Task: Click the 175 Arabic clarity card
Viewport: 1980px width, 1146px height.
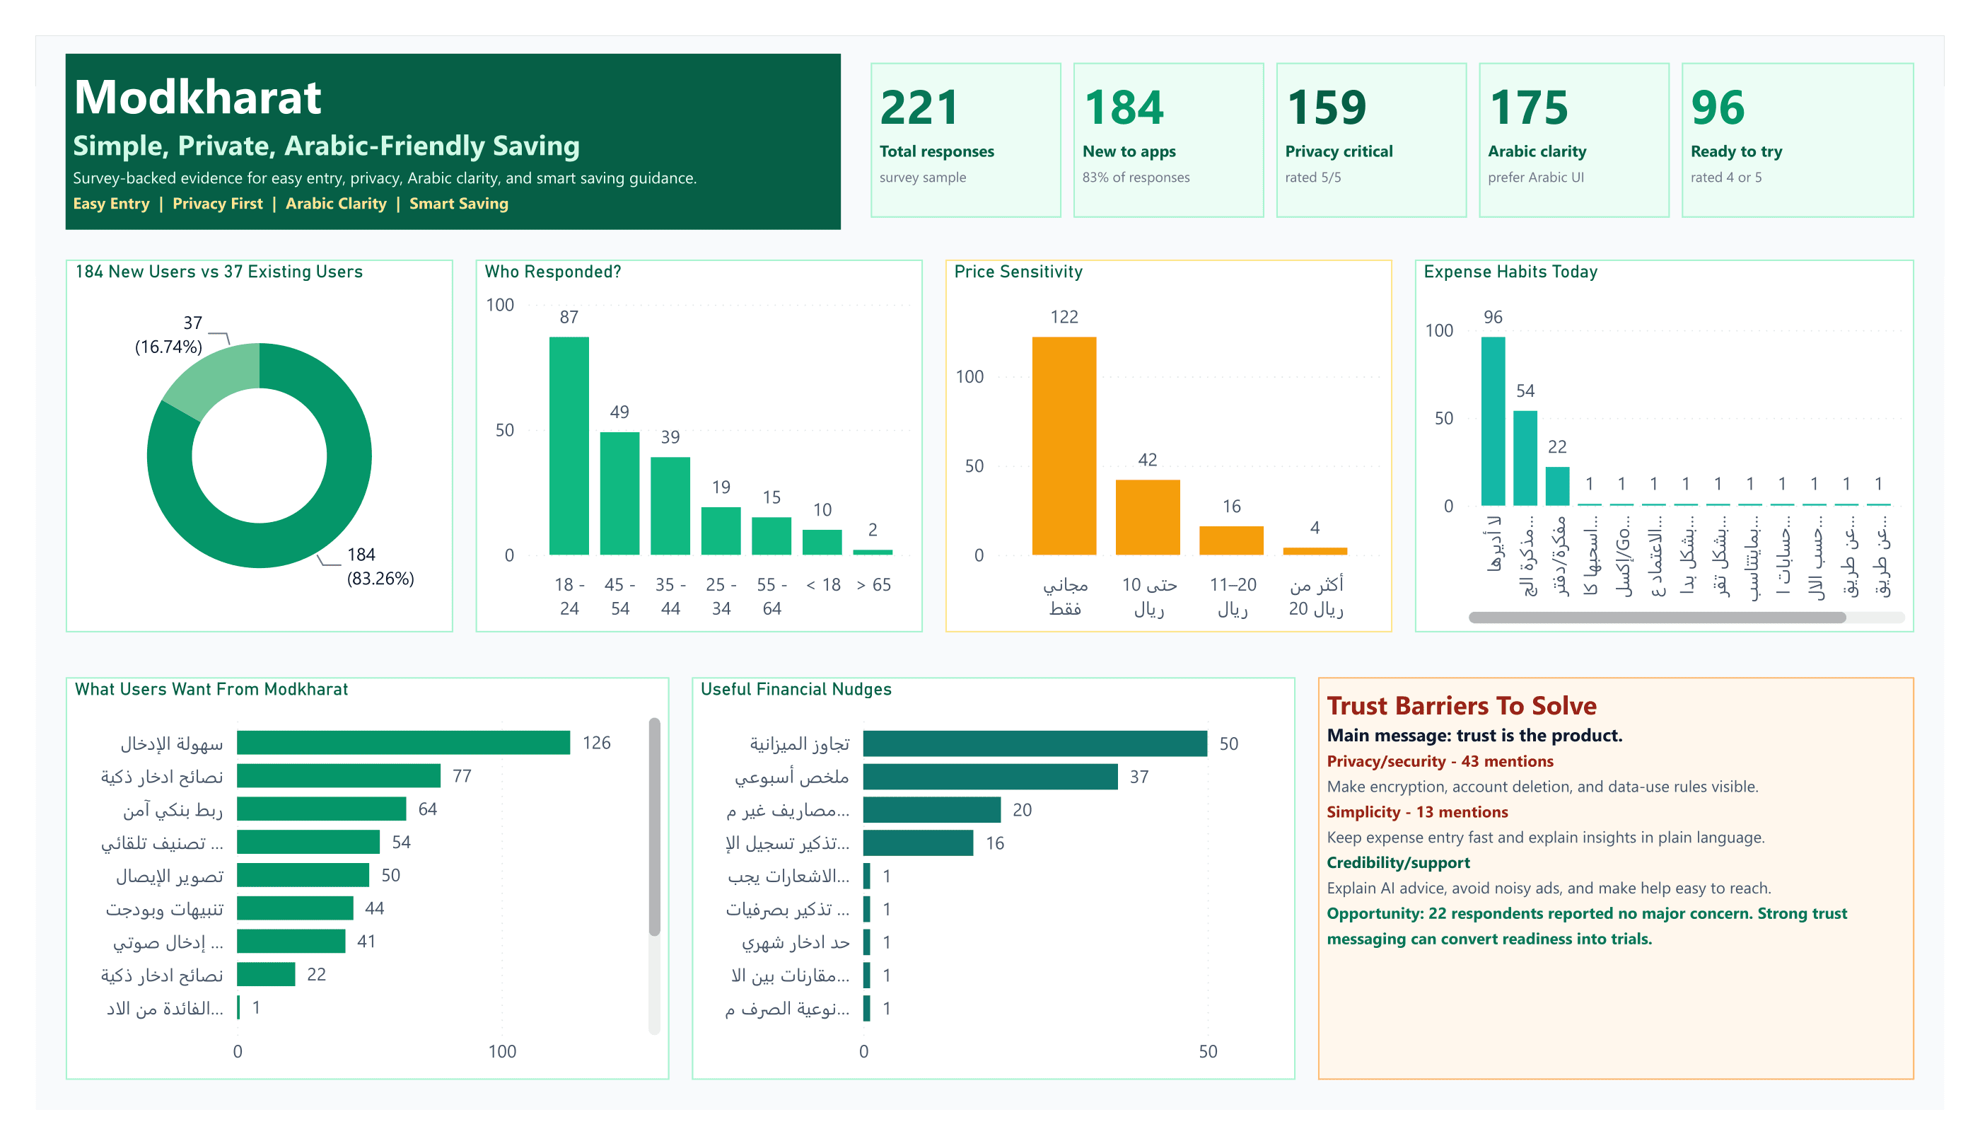Action: click(x=1574, y=140)
